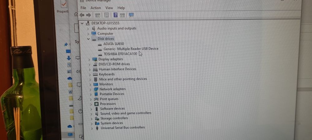Select the Disk drives label
The image size is (312, 140).
tap(106, 39)
